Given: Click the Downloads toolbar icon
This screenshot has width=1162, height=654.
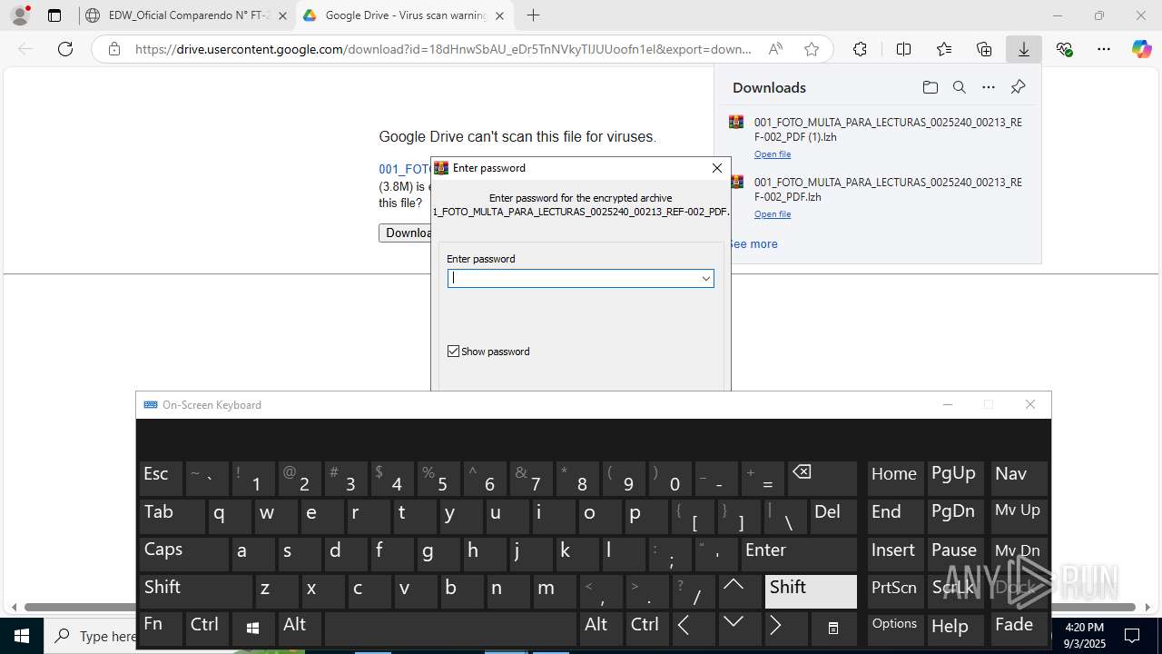Looking at the screenshot, I should 1024,49.
